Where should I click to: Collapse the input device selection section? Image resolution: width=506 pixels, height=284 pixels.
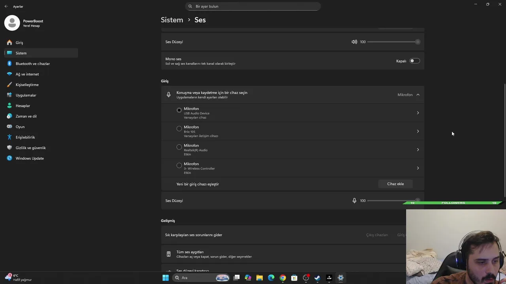point(418,95)
